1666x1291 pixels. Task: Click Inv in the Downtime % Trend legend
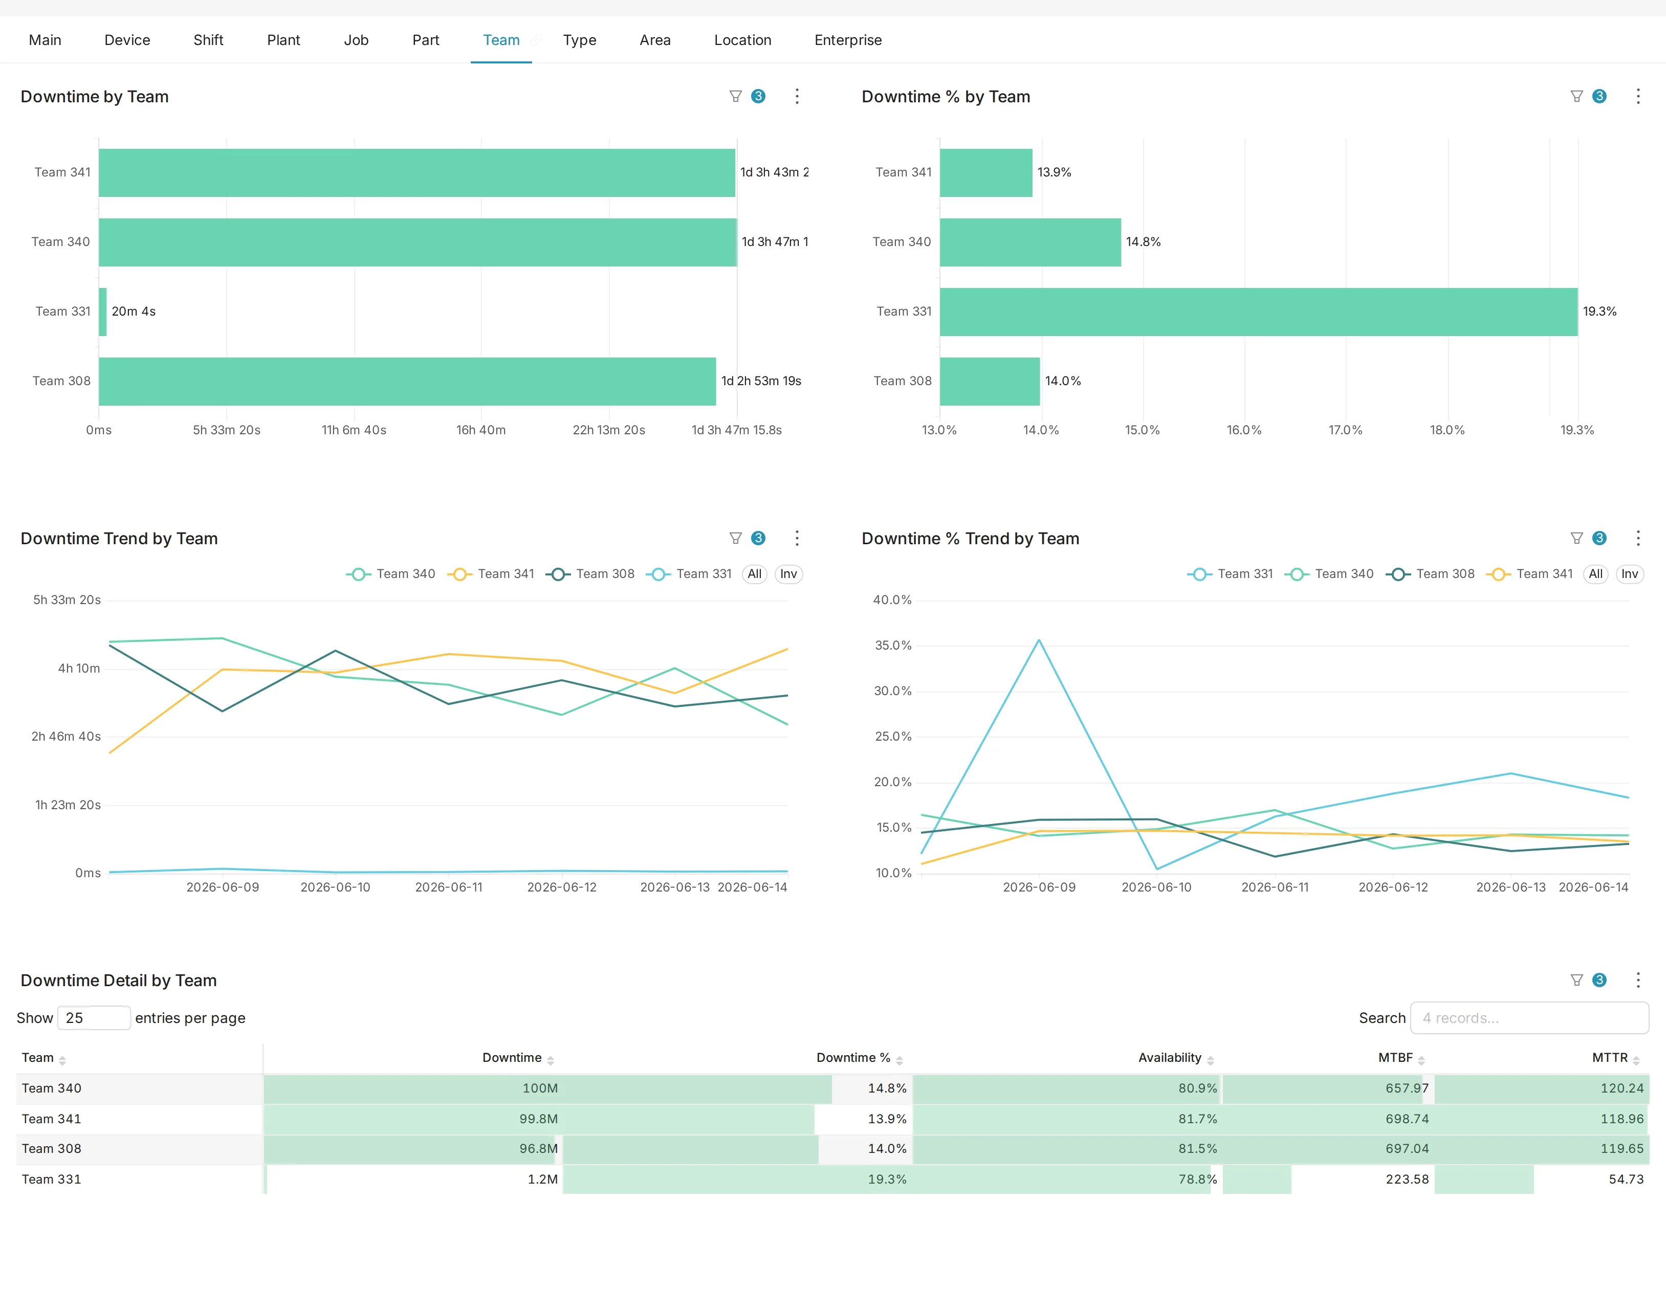(1630, 574)
